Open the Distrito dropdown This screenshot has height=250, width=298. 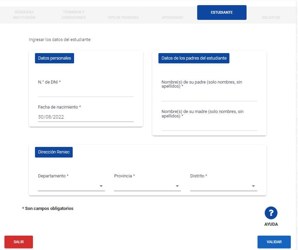tap(223, 186)
